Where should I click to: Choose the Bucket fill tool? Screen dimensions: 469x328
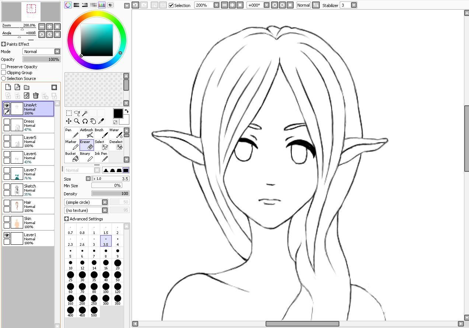coord(72,157)
